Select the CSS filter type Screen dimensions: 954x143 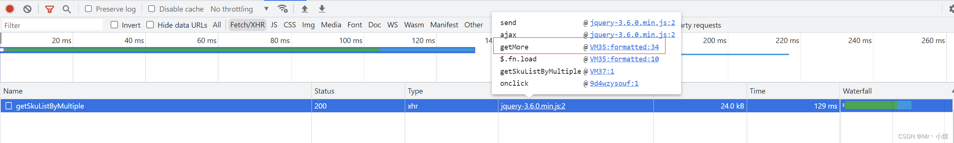[290, 25]
